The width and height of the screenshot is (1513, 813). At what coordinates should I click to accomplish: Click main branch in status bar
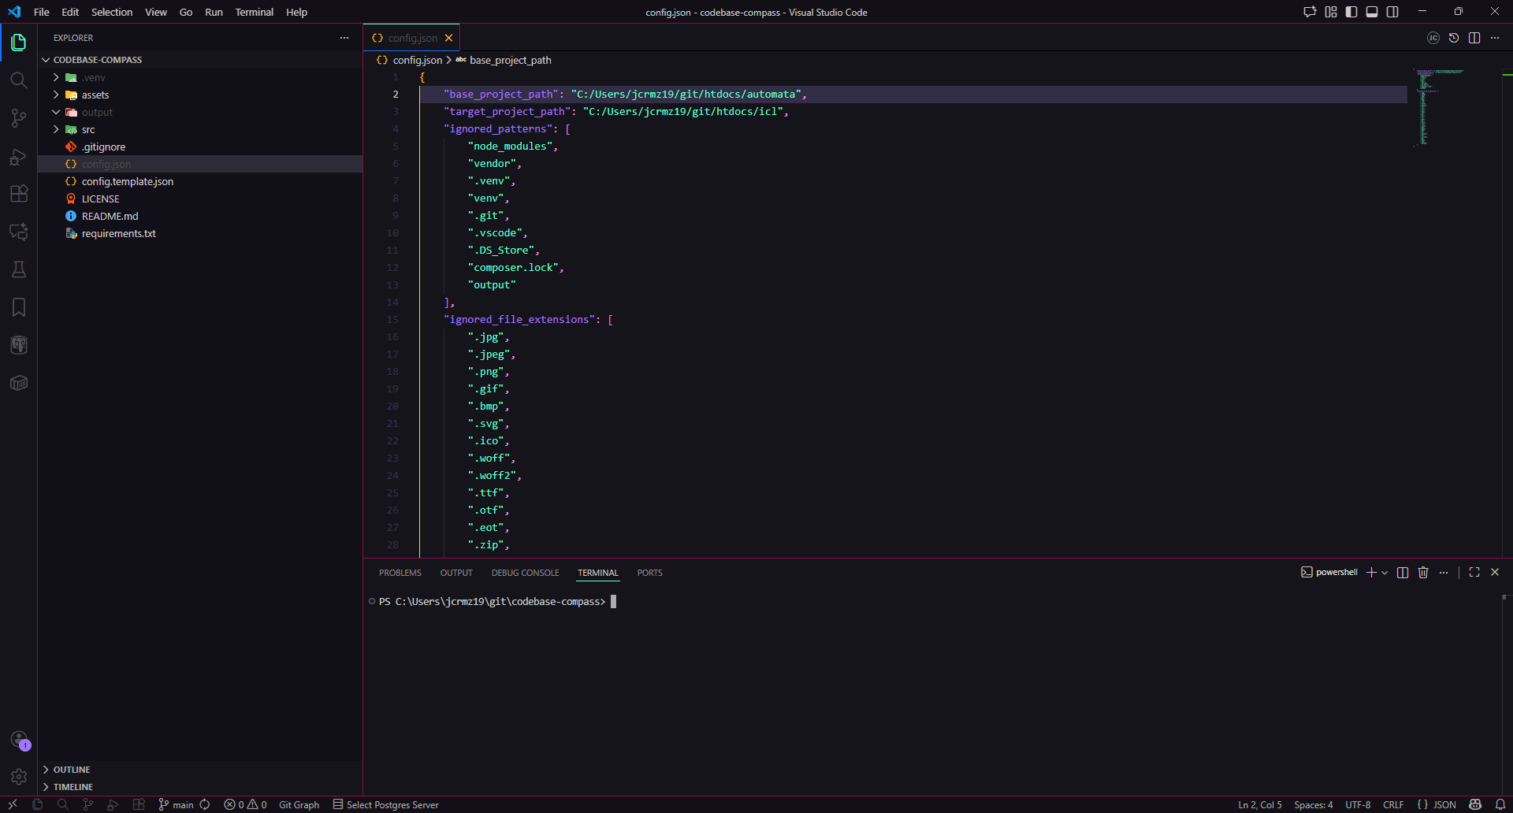(177, 804)
